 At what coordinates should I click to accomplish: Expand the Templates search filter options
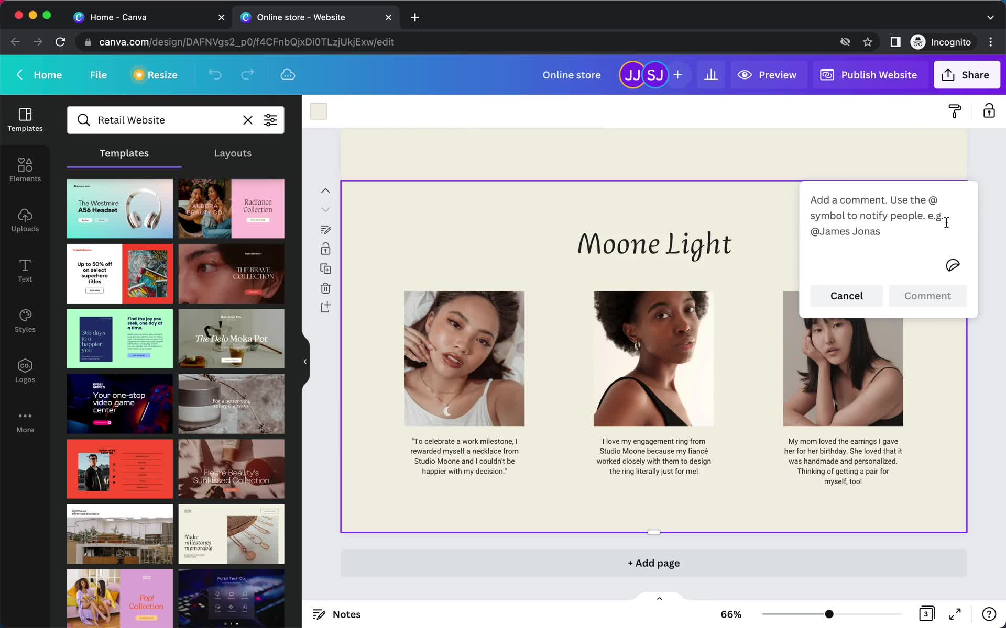tap(271, 120)
